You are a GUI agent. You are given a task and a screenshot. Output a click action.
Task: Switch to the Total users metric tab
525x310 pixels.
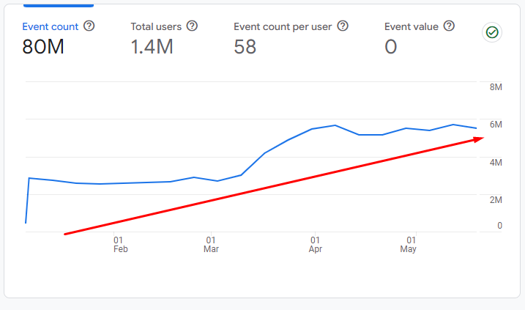[x=157, y=26]
